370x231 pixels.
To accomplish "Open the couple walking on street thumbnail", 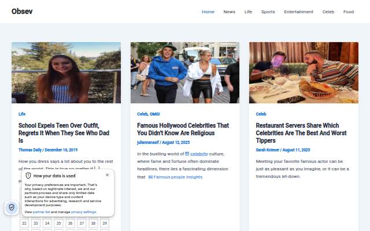I will point(185,73).
